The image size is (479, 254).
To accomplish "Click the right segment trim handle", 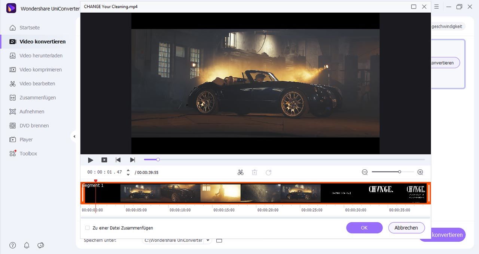I will (x=428, y=193).
